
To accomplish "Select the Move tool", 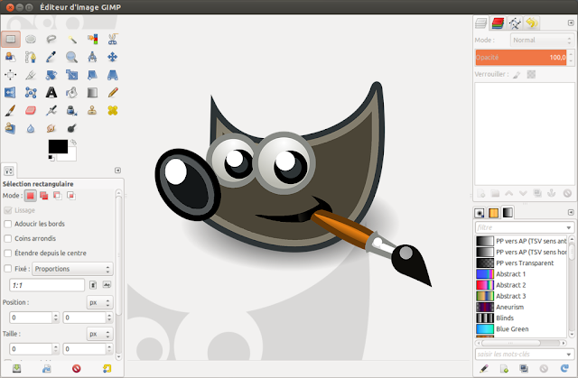I will [x=112, y=57].
